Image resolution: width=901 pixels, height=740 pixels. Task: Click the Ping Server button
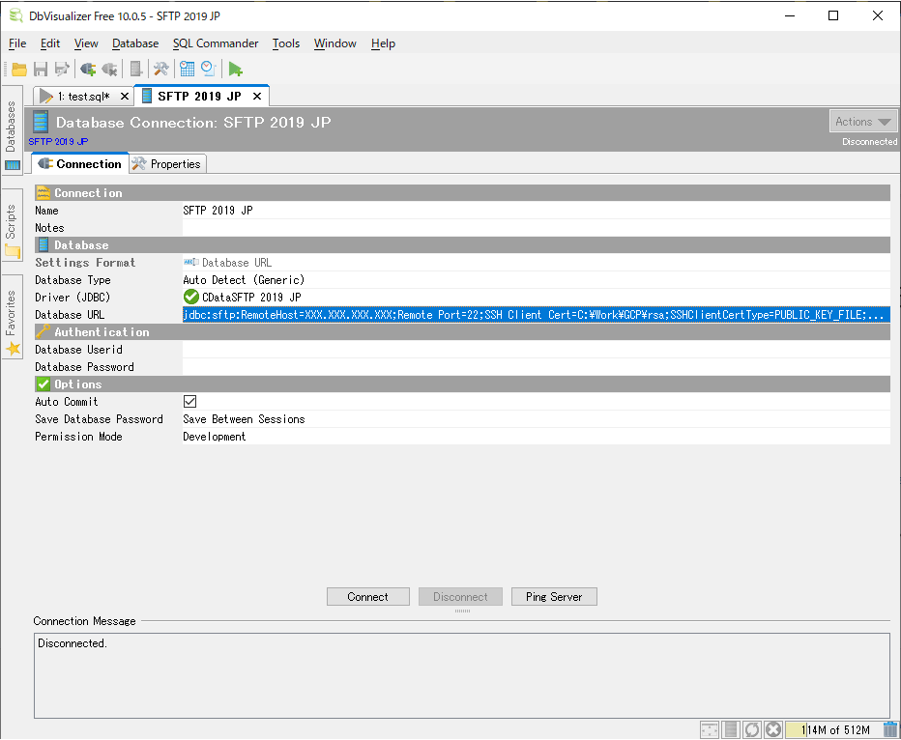554,596
